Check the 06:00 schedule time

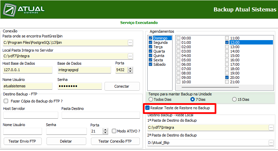[x=178, y=64]
